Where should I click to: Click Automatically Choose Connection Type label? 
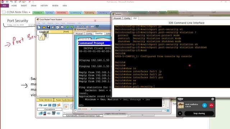[83, 116]
